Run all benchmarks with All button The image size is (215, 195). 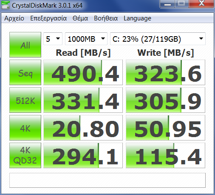(x=25, y=45)
